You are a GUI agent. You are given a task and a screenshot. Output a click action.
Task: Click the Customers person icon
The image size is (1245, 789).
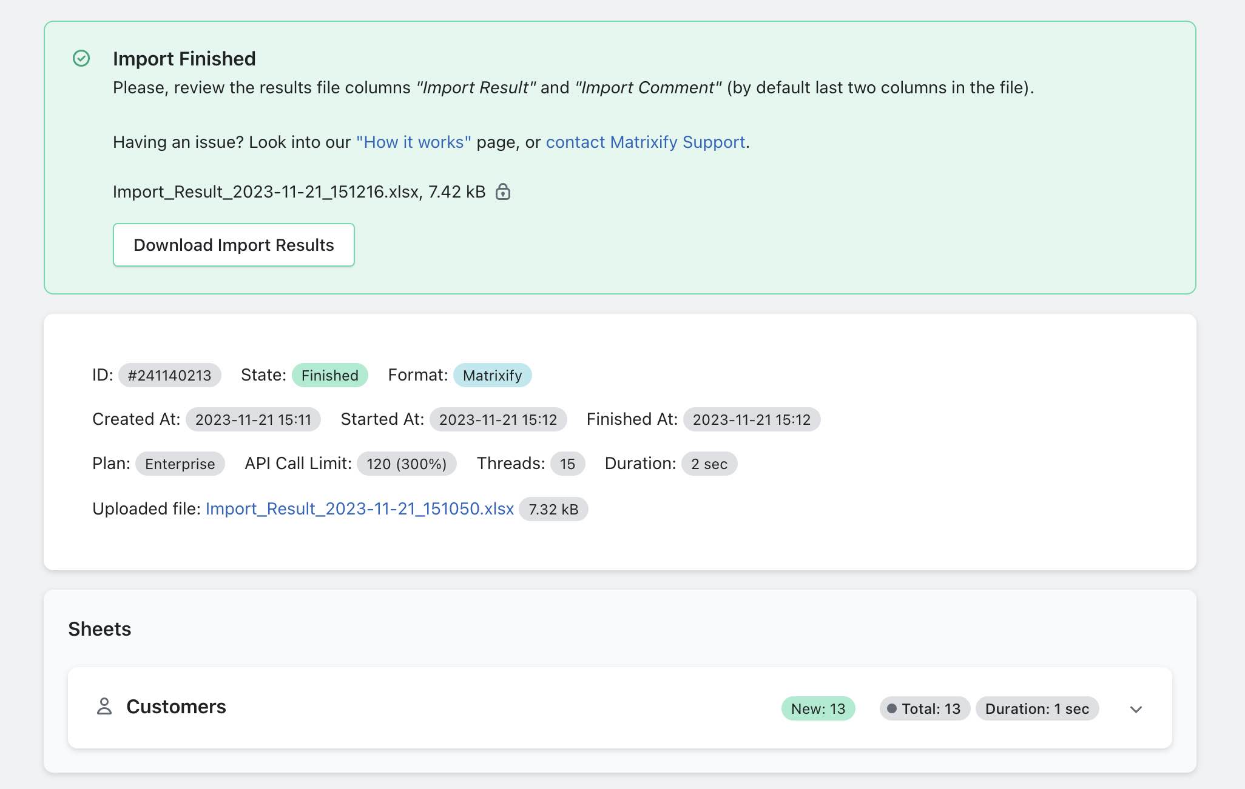tap(104, 706)
